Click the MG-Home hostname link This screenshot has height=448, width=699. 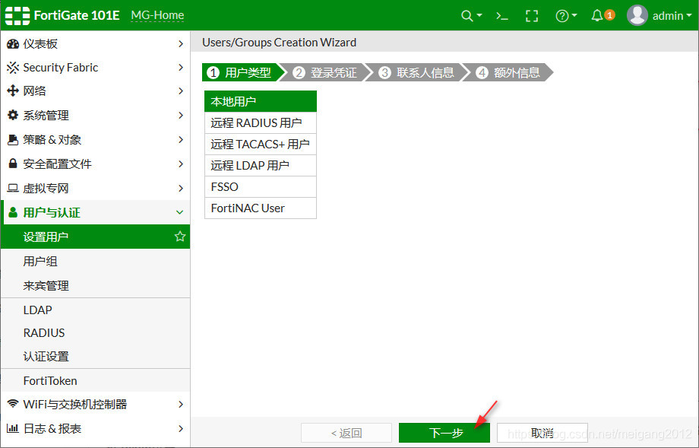(x=157, y=16)
